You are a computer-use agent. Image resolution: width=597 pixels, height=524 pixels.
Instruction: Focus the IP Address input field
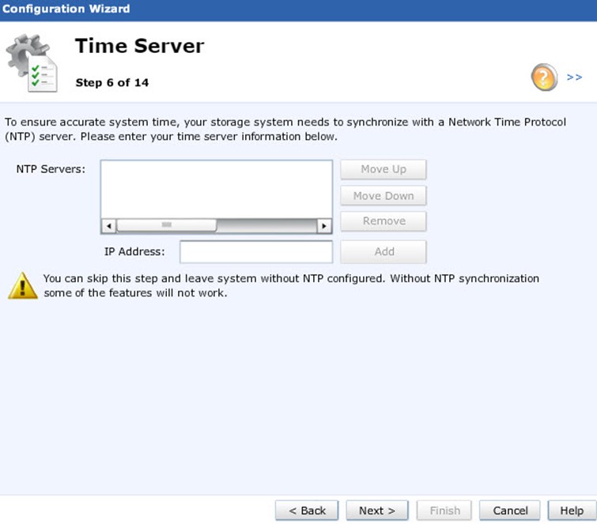coord(256,252)
